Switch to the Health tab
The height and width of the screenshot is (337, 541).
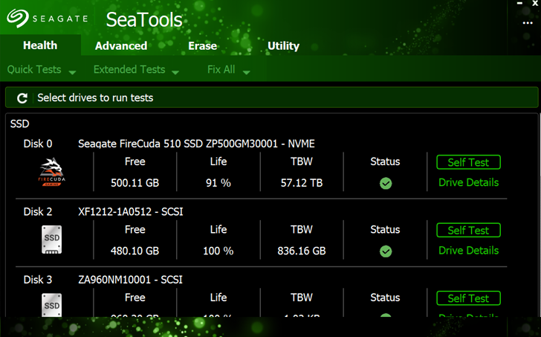click(x=40, y=45)
